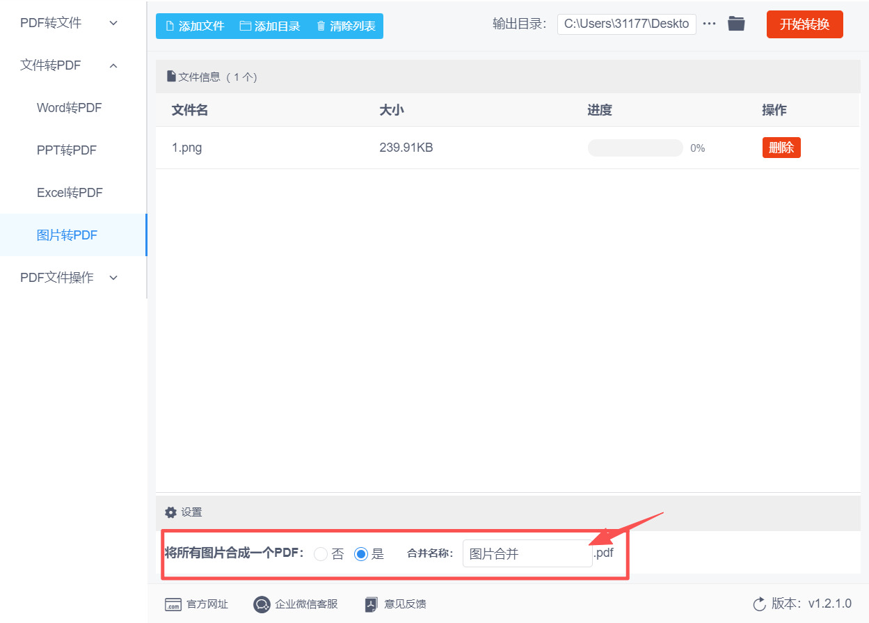The height and width of the screenshot is (623, 869).
Task: Click the 设置 gear icon
Action: [170, 512]
